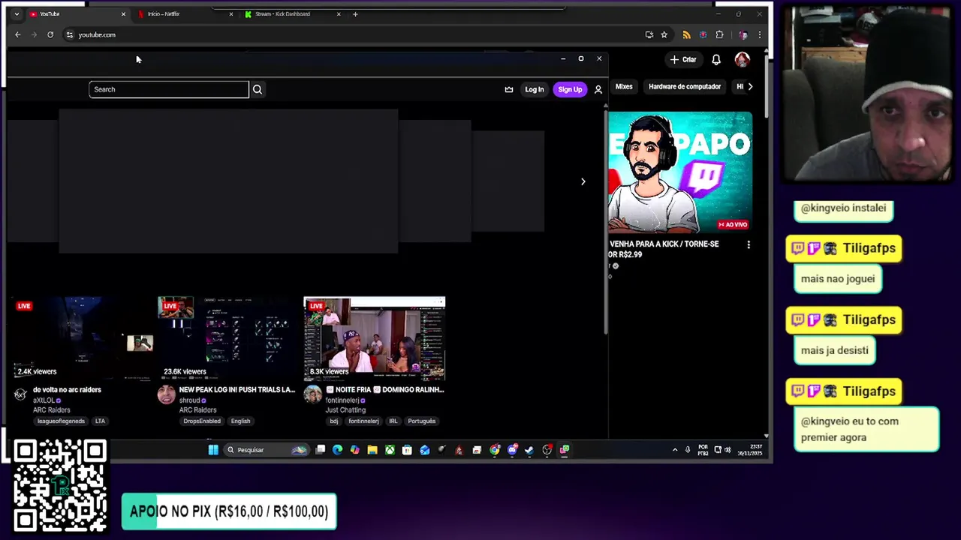Open YouTube account avatar menu

click(x=742, y=59)
